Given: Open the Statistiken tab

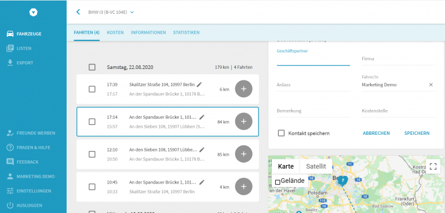Looking at the screenshot, I should point(186,32).
